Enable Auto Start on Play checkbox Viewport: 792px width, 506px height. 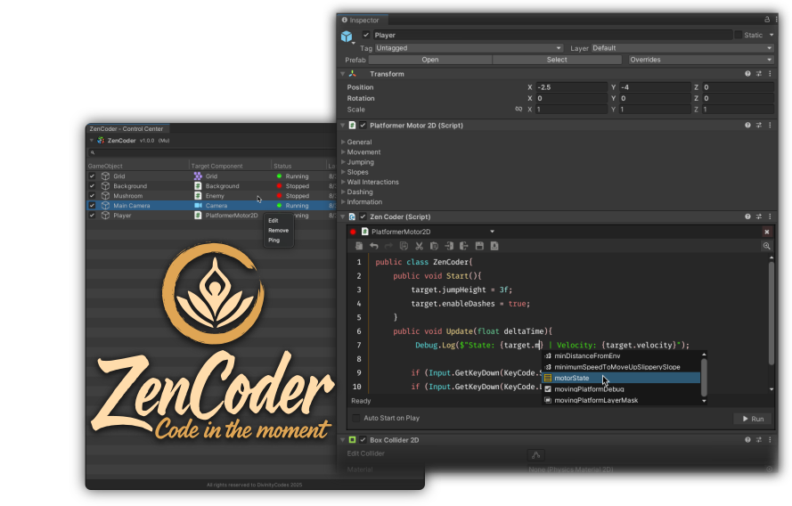point(357,418)
